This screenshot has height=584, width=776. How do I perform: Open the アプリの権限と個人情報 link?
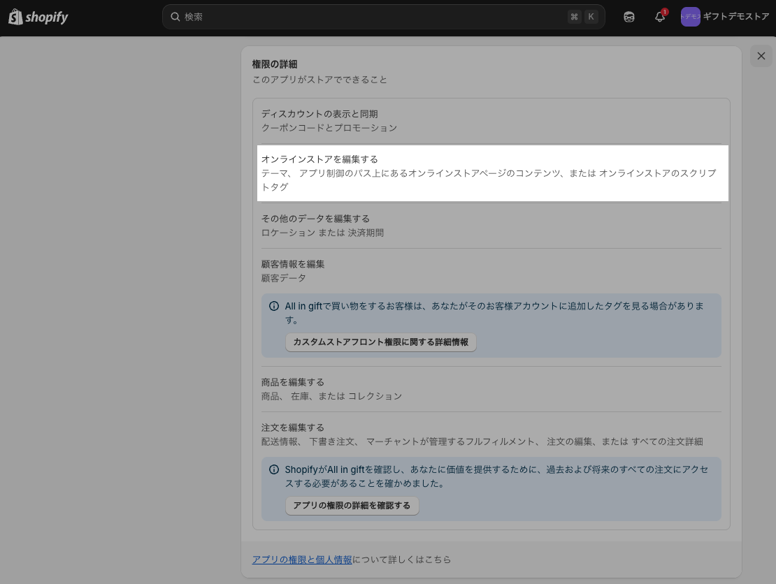tap(302, 560)
